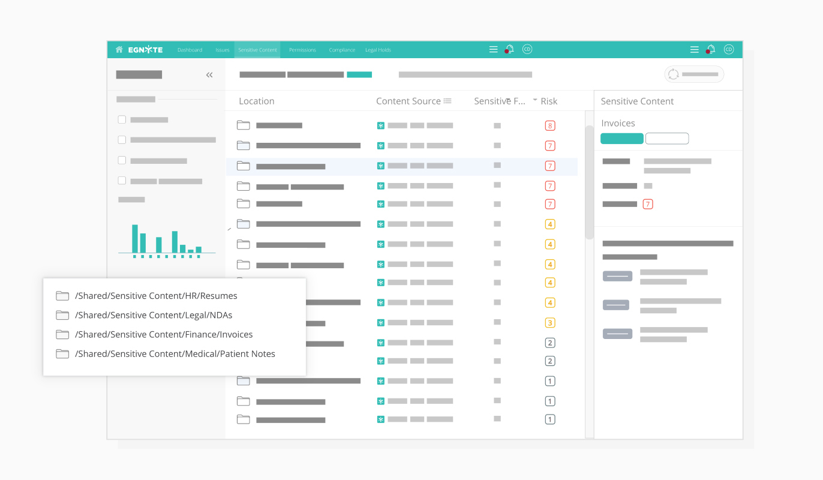Open the Sensitive F... column sort arrow
This screenshot has width=823, height=480.
point(508,100)
